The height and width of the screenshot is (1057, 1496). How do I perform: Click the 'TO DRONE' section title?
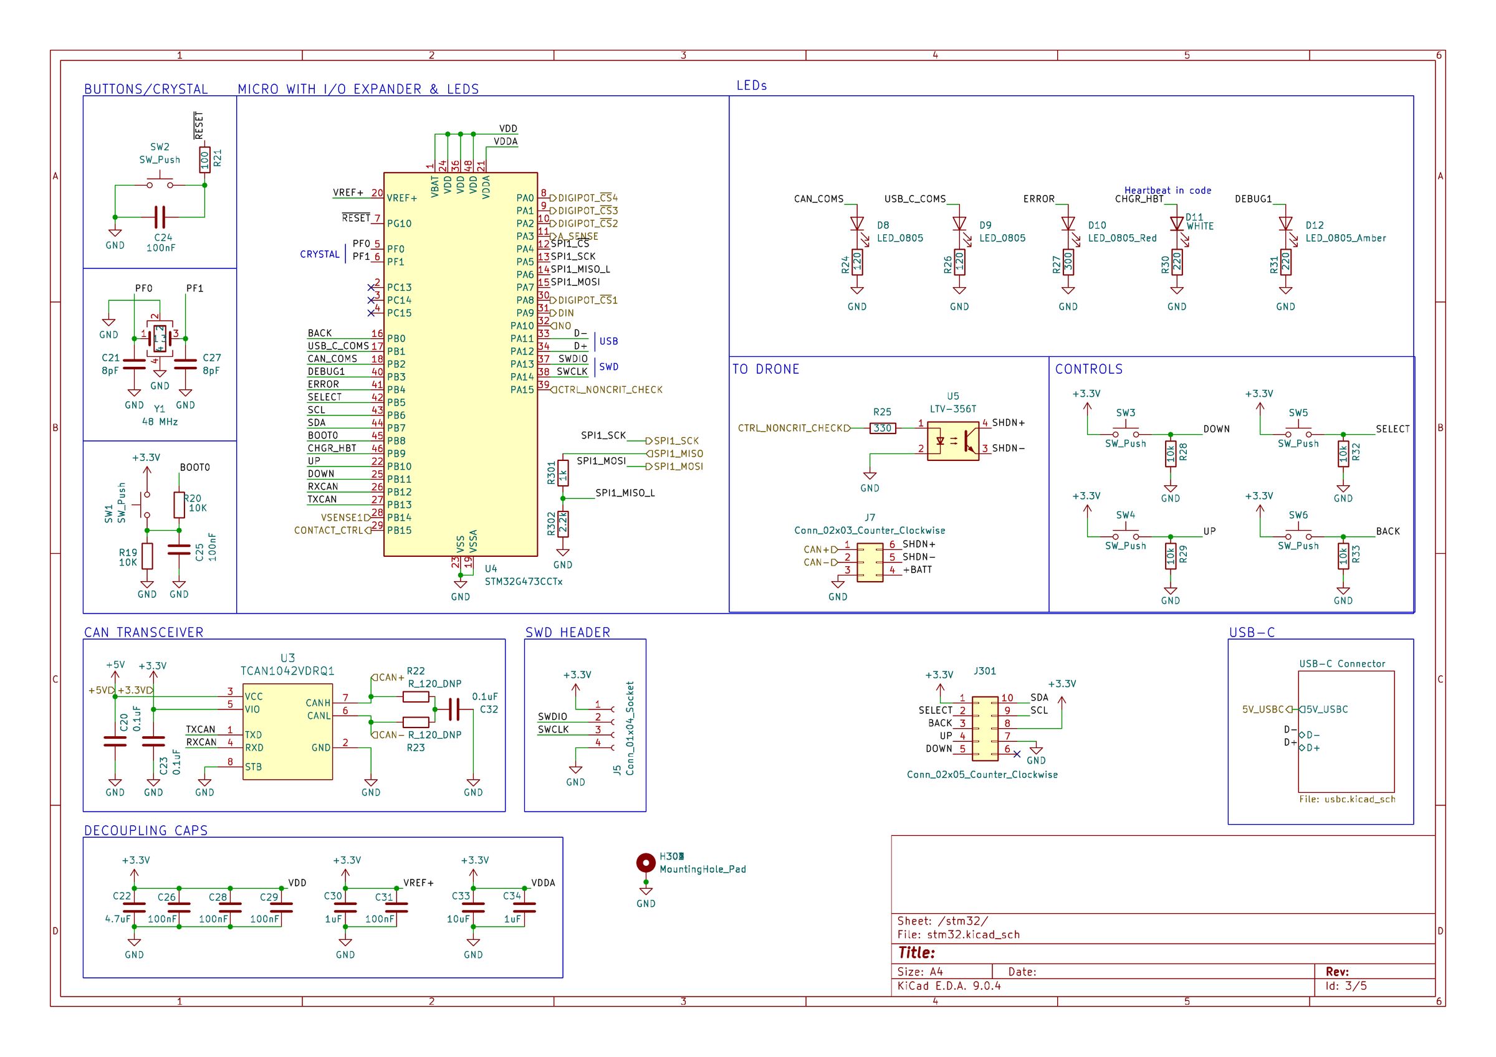(x=765, y=369)
